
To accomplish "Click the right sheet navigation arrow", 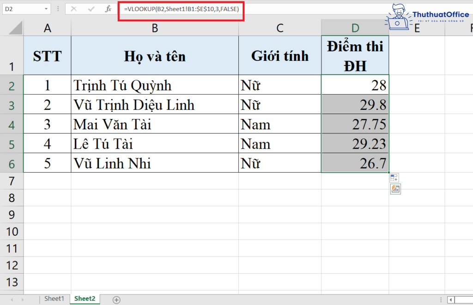I will (x=22, y=299).
